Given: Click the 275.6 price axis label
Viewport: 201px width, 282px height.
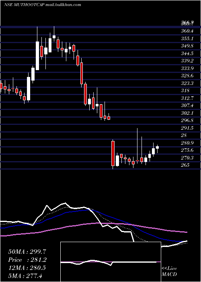Looking at the screenshot, I should click(187, 150).
